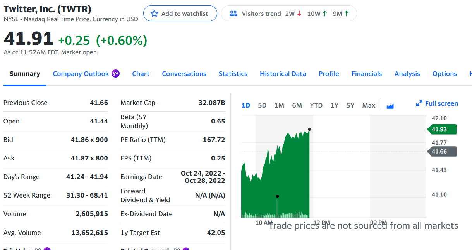Image resolution: width=472 pixels, height=250 pixels.
Task: Switch to the Analysis tab
Action: click(x=407, y=74)
